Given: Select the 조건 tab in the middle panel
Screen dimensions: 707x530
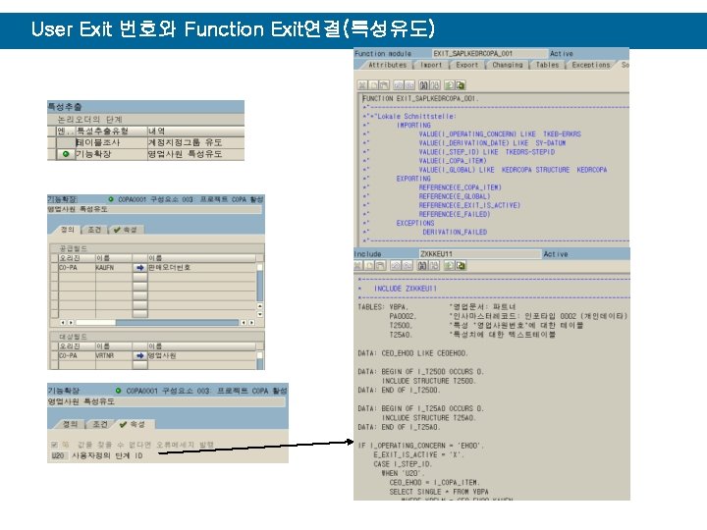Looking at the screenshot, I should tap(94, 230).
